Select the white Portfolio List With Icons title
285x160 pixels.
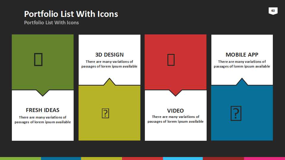(x=71, y=14)
